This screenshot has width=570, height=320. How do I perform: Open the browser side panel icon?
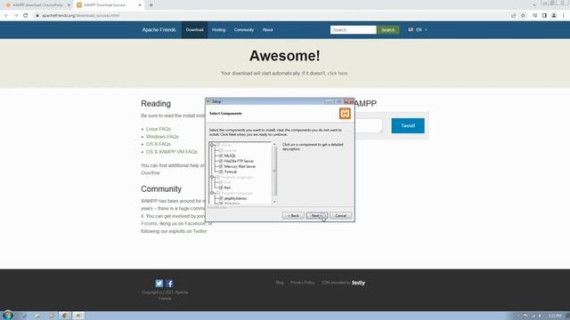point(544,16)
